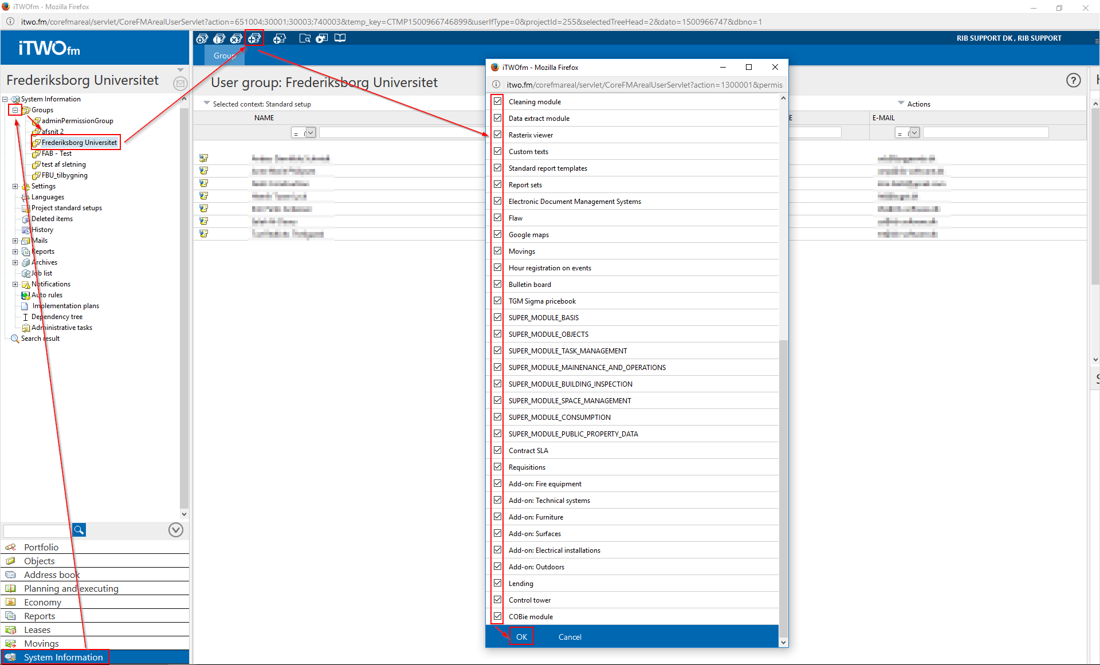
Task: Click the group settings gear icon in toolbar
Action: tap(202, 38)
